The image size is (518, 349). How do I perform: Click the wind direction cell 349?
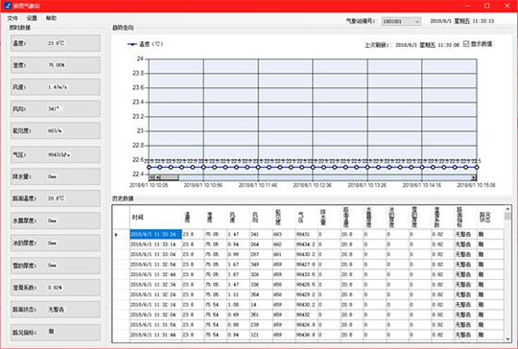coord(261,265)
